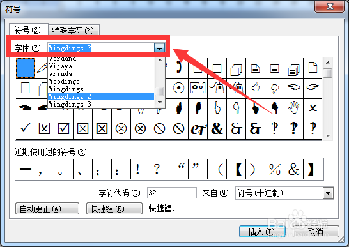
Task: Click the 自动更正(A)... button
Action: pyautogui.click(x=47, y=209)
